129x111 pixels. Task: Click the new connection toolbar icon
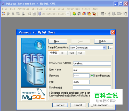3,14
